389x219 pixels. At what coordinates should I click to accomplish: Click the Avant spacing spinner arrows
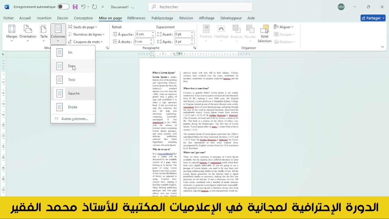[x=192, y=34]
